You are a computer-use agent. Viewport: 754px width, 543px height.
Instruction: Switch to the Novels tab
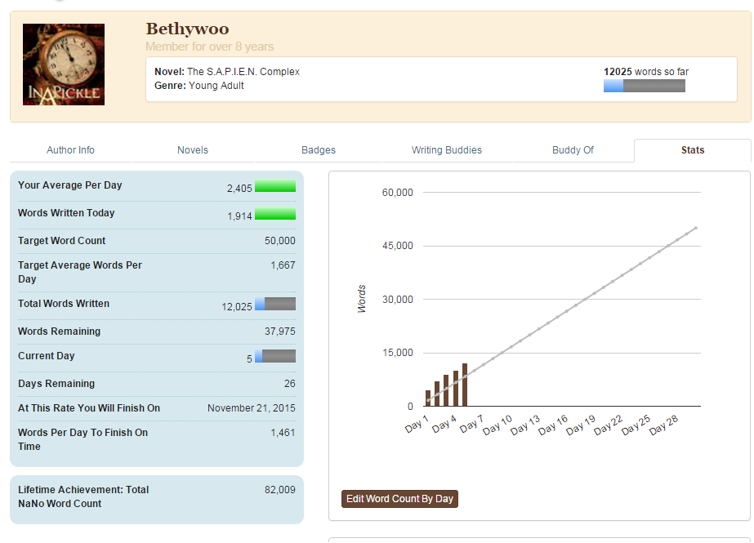pyautogui.click(x=193, y=150)
